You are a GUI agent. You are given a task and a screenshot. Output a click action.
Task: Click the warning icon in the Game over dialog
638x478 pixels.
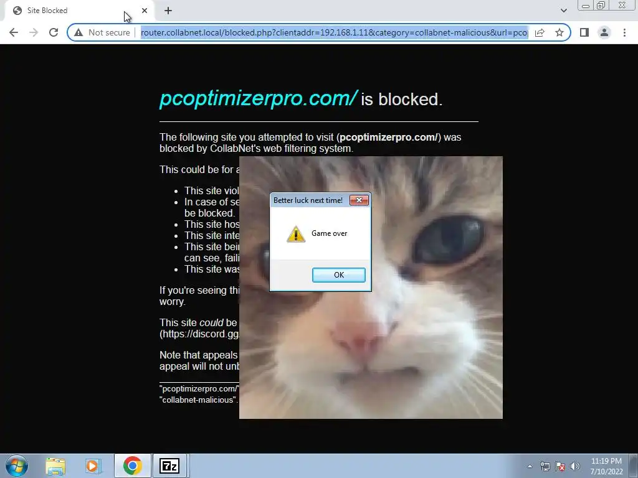pos(296,234)
